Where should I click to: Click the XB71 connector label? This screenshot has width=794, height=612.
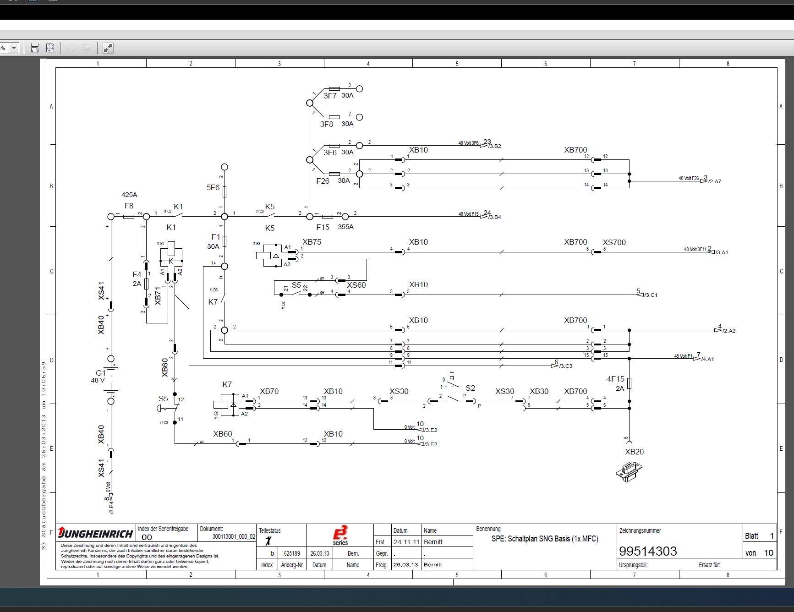click(x=158, y=296)
